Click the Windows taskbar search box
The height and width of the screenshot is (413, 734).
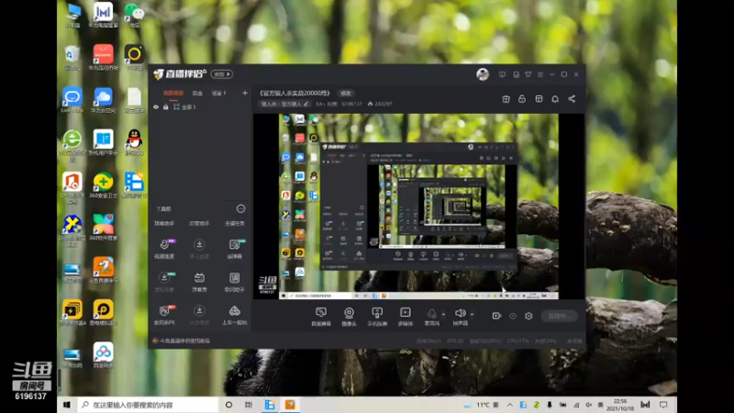click(x=148, y=405)
